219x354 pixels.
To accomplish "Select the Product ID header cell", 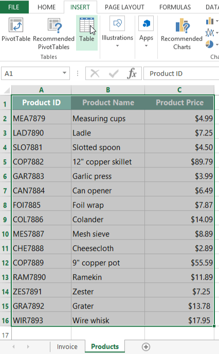I will (x=42, y=103).
